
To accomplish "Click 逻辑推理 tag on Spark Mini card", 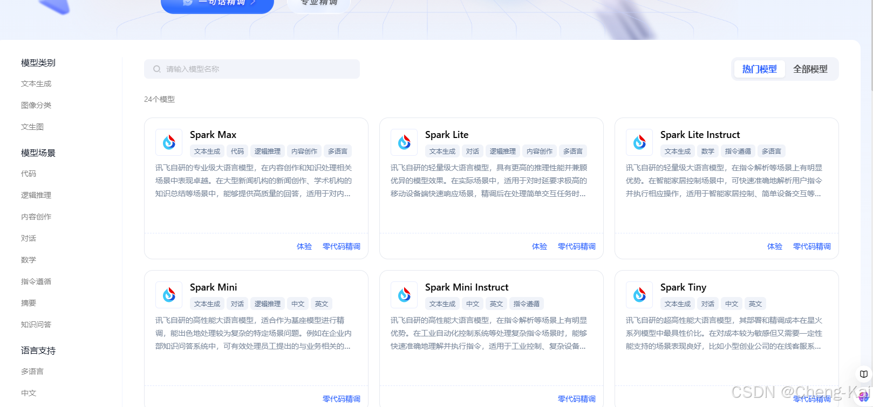I will pos(268,304).
